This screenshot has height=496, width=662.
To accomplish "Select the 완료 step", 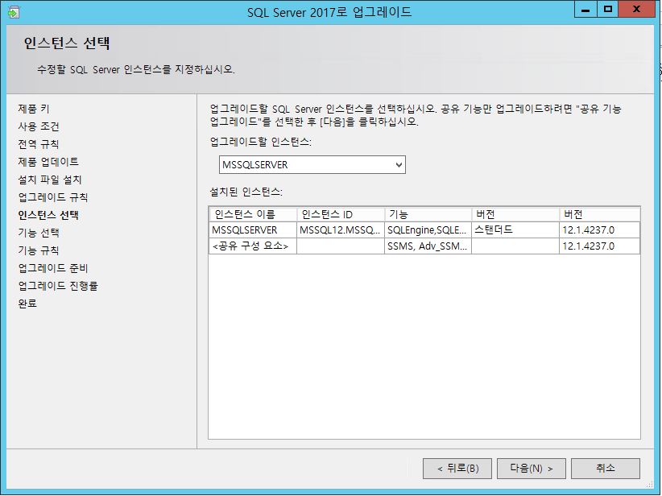I will pos(27,304).
